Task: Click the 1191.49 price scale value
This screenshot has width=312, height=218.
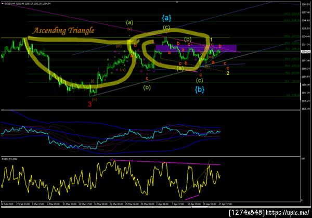Action: 305,60
